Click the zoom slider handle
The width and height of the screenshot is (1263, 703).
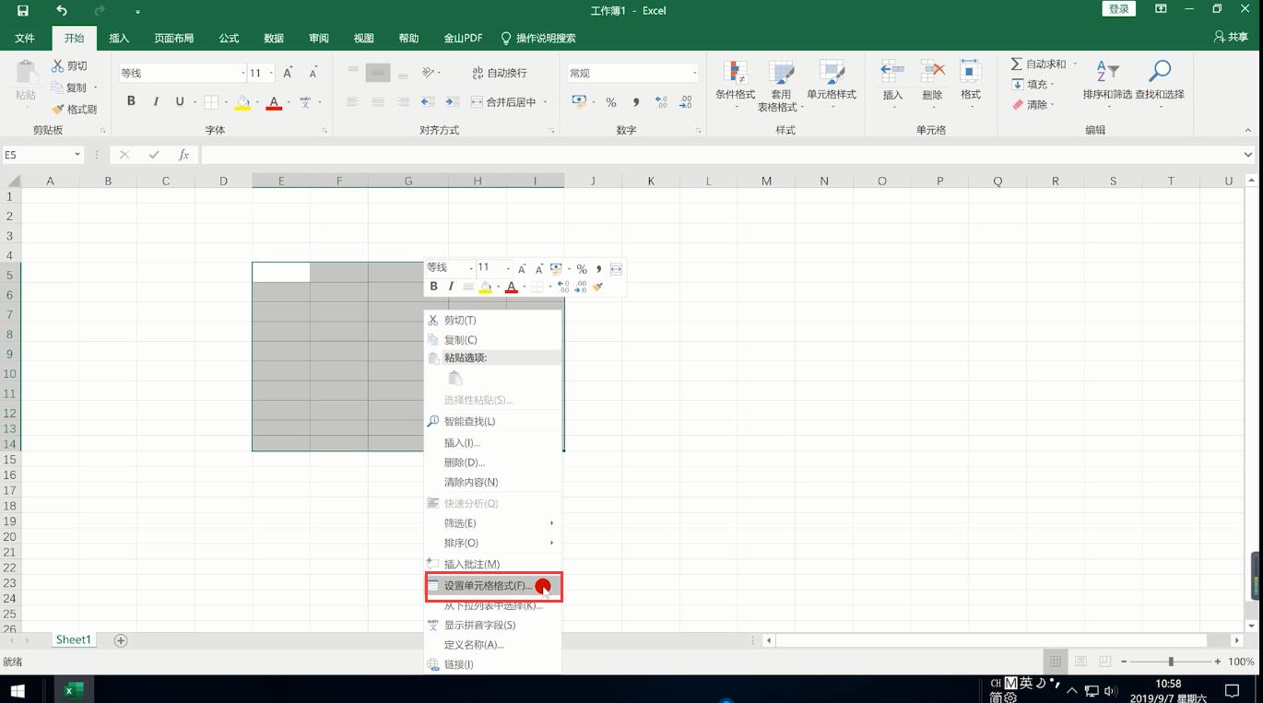1171,662
